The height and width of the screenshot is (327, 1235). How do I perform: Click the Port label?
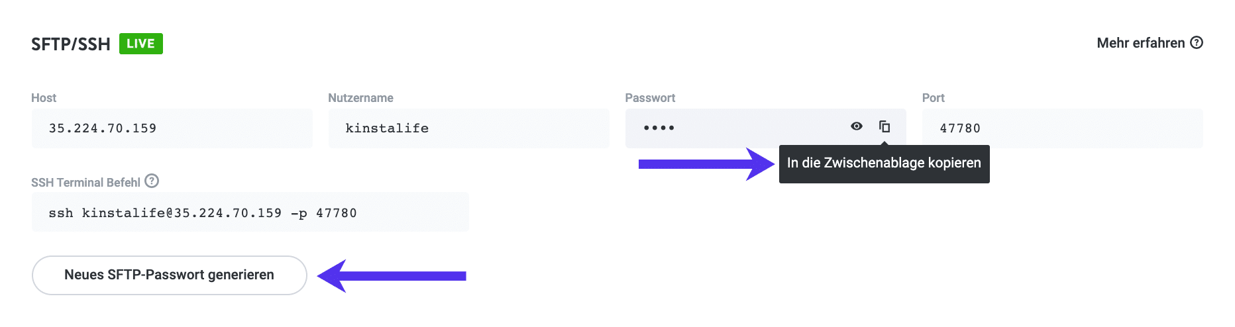point(933,98)
